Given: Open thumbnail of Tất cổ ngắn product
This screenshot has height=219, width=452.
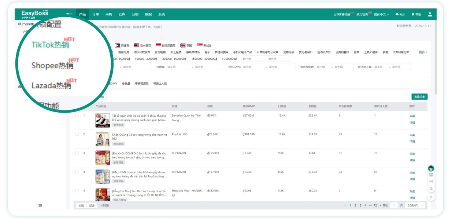Looking at the screenshot, I should tap(103, 120).
